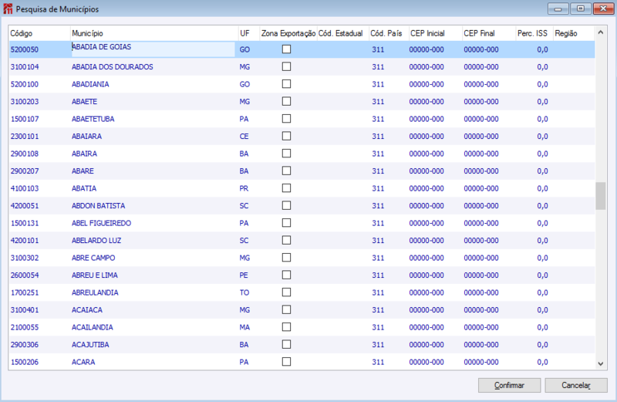Viewport: 617px width, 402px height.
Task: Cancel the município search
Action: pyautogui.click(x=576, y=386)
